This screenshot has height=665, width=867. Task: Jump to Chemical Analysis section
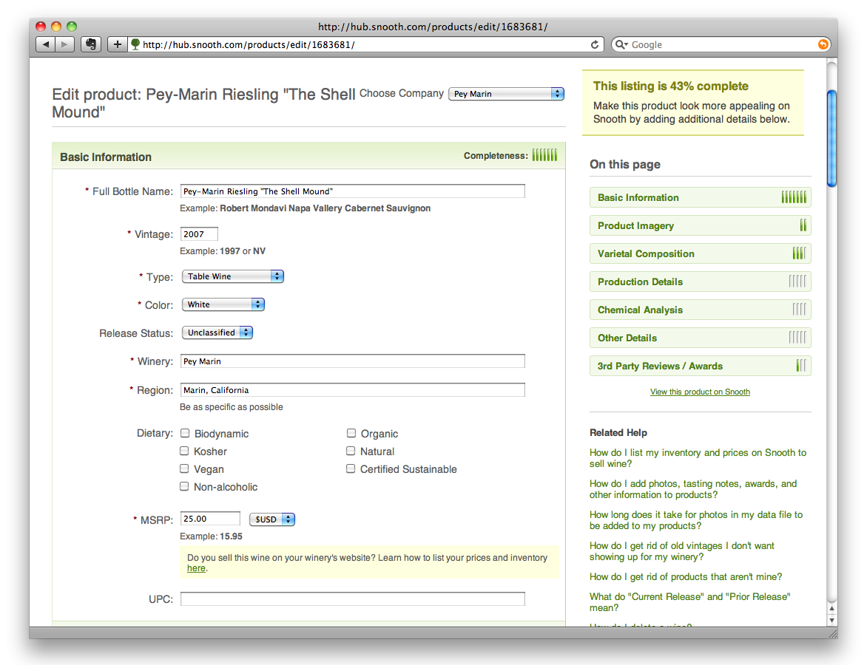pos(700,310)
